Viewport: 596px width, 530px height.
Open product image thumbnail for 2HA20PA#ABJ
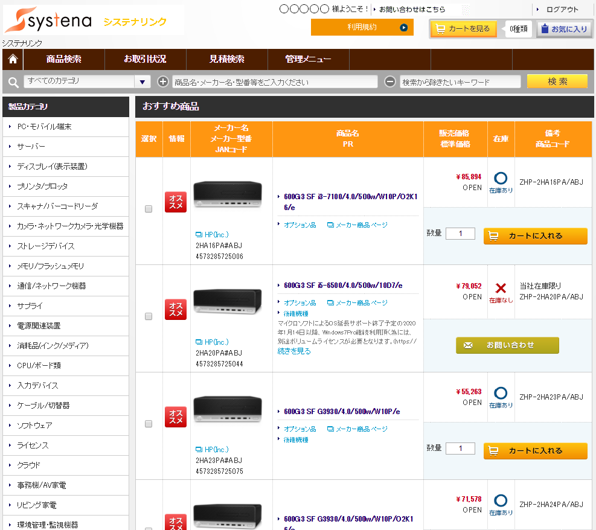[228, 302]
